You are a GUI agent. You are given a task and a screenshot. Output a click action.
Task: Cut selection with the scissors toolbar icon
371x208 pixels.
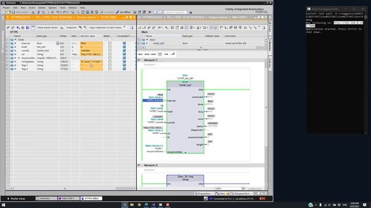[39, 12]
